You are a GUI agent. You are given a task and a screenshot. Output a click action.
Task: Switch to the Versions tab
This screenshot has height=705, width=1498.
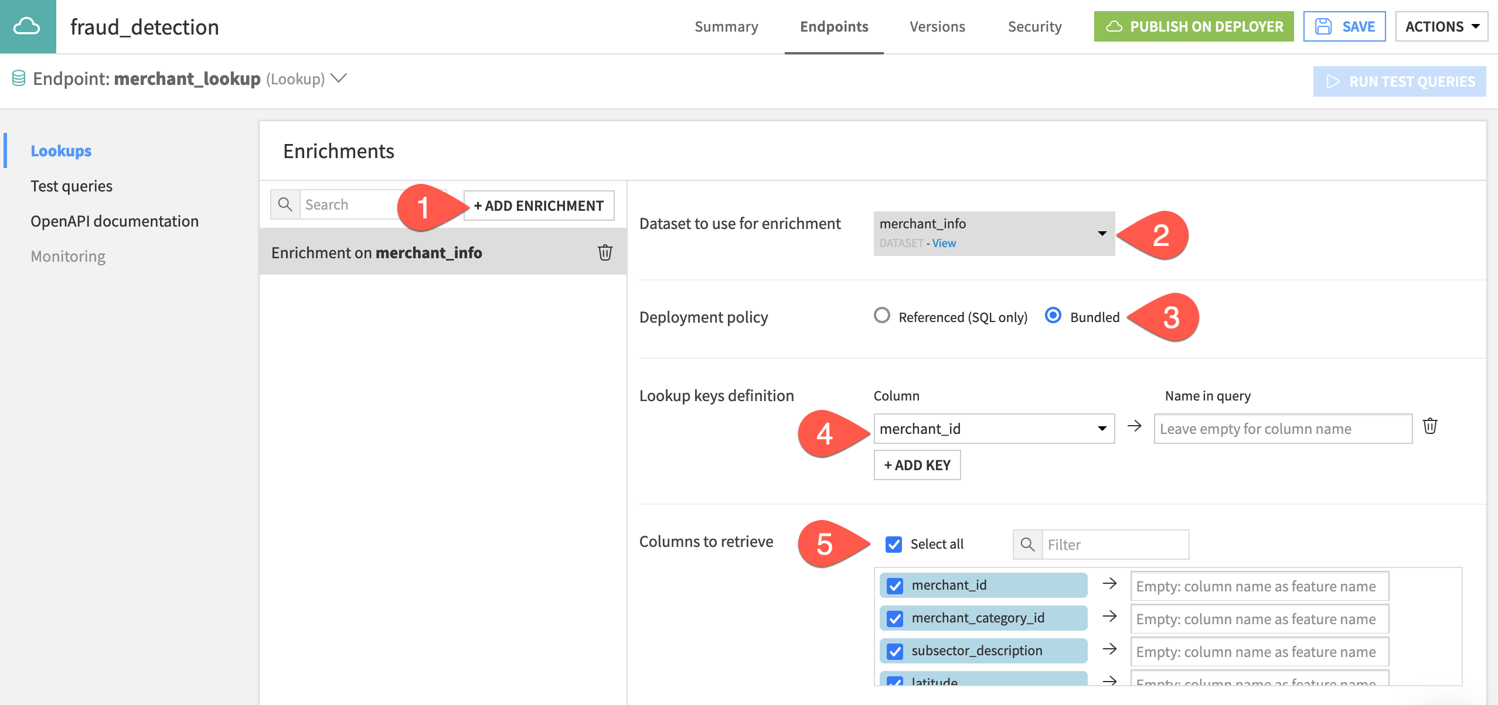coord(937,26)
